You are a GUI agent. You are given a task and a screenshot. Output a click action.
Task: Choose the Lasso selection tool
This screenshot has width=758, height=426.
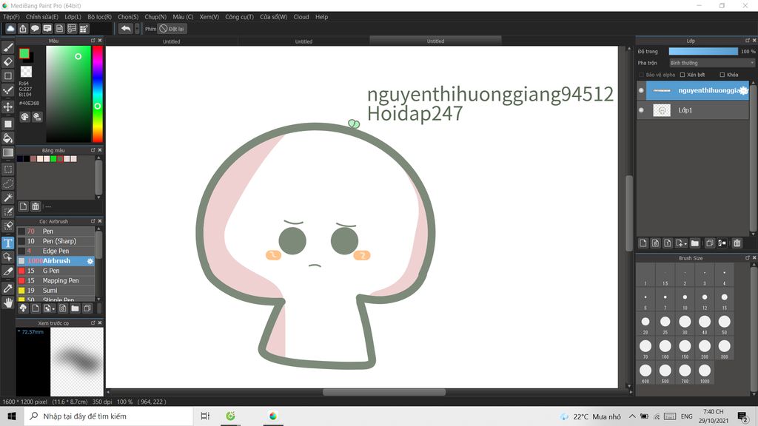click(7, 183)
